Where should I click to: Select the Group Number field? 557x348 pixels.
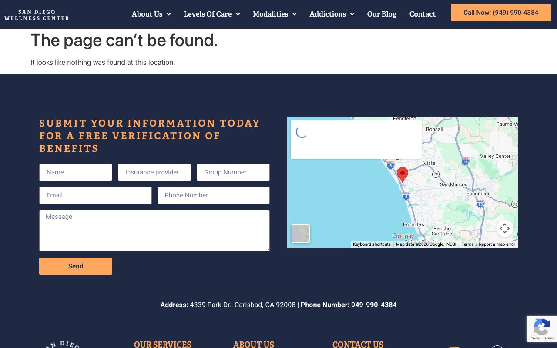tap(233, 172)
